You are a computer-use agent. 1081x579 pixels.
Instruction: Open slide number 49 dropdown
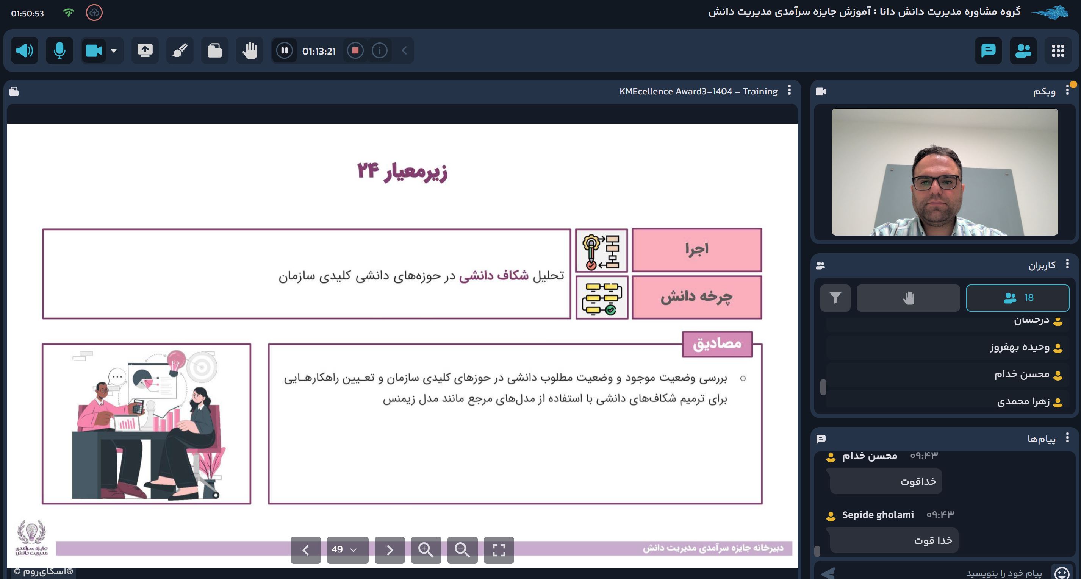[347, 549]
